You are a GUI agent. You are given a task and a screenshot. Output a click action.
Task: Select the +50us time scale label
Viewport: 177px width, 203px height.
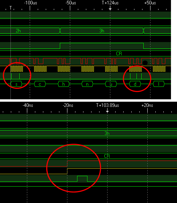150,3
